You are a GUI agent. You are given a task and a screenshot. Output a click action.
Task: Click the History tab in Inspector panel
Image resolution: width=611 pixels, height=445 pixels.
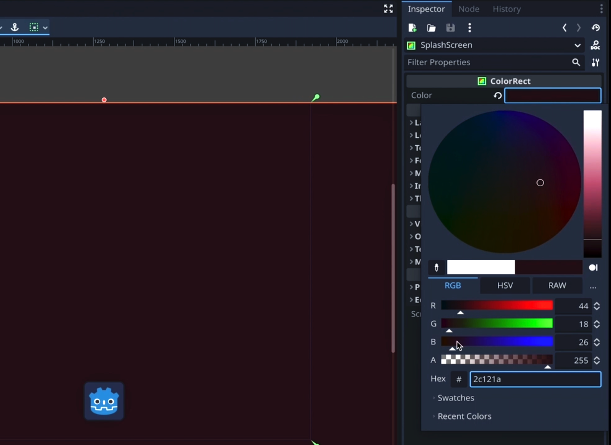(x=507, y=9)
